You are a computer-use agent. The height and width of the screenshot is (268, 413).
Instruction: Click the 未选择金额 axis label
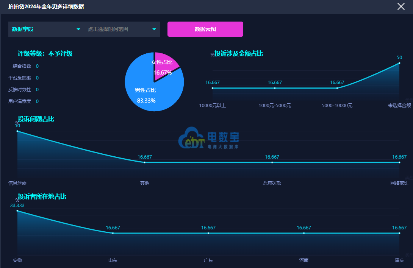[399, 106]
